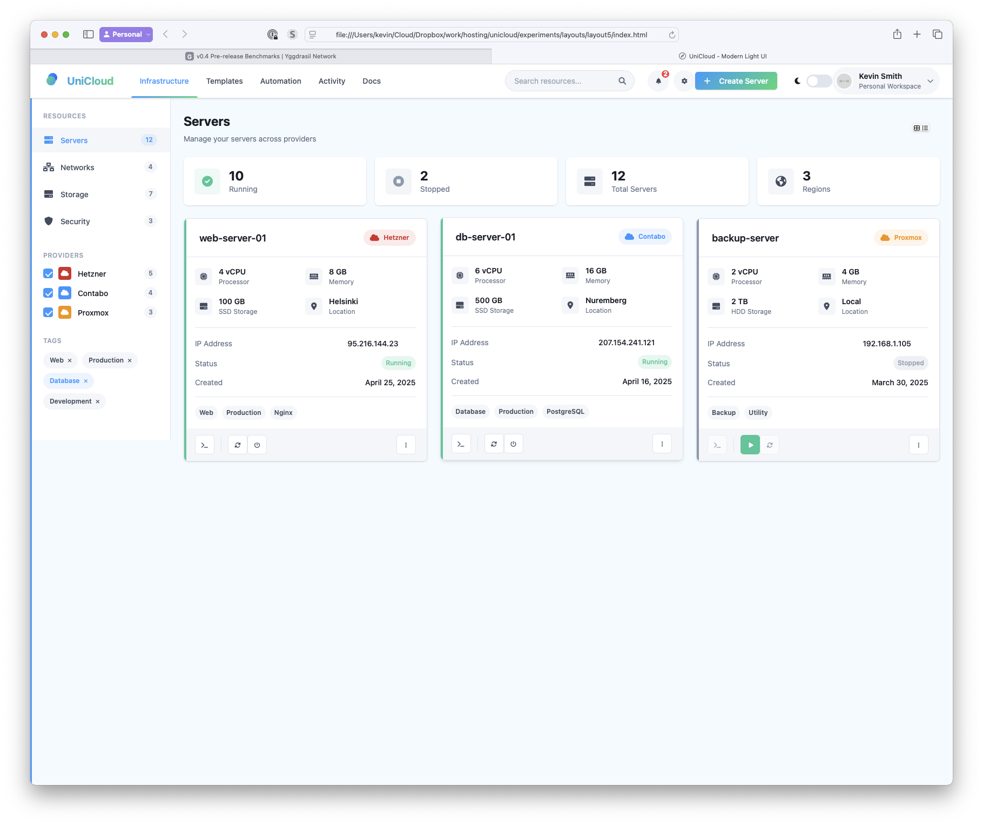Open Networks in the sidebar
This screenshot has height=825, width=983.
(x=77, y=167)
